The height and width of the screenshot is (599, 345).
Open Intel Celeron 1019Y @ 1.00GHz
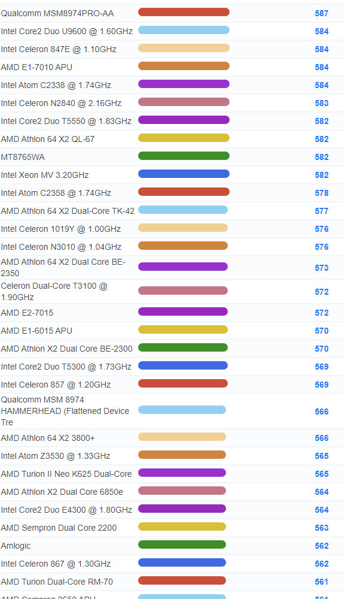(60, 229)
